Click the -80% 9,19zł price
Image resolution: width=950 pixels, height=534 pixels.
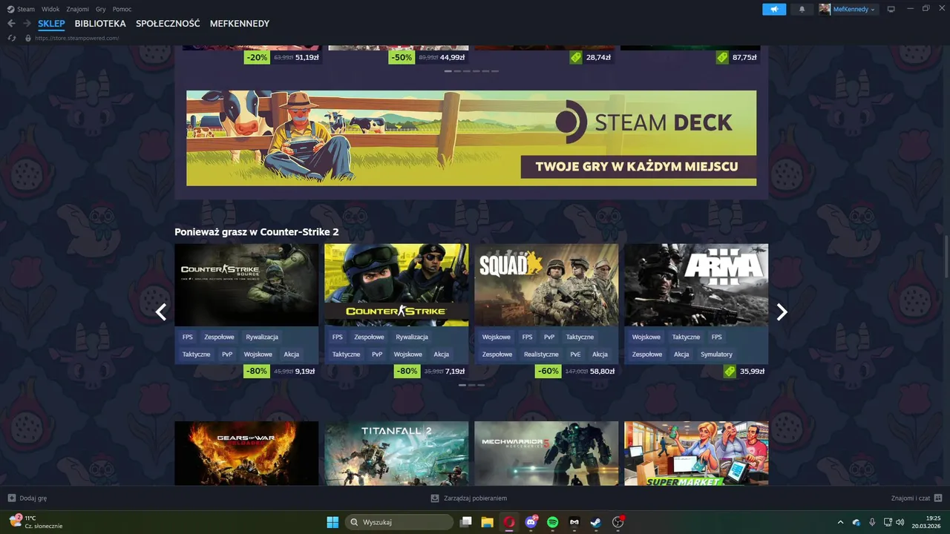(x=281, y=371)
